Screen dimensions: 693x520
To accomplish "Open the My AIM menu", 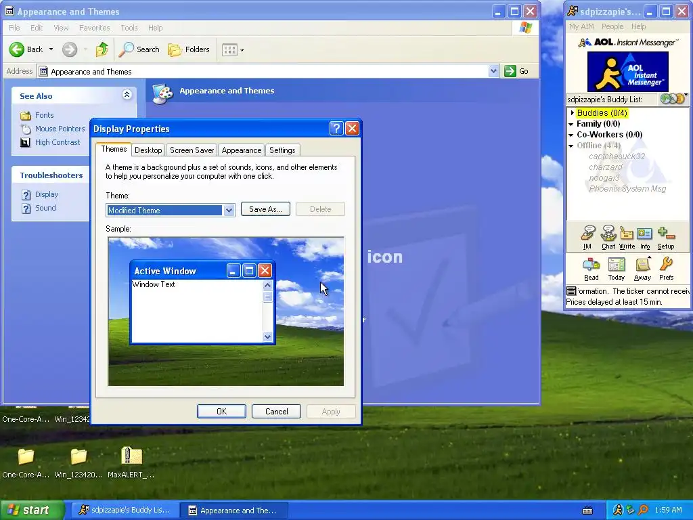I will pyautogui.click(x=581, y=26).
